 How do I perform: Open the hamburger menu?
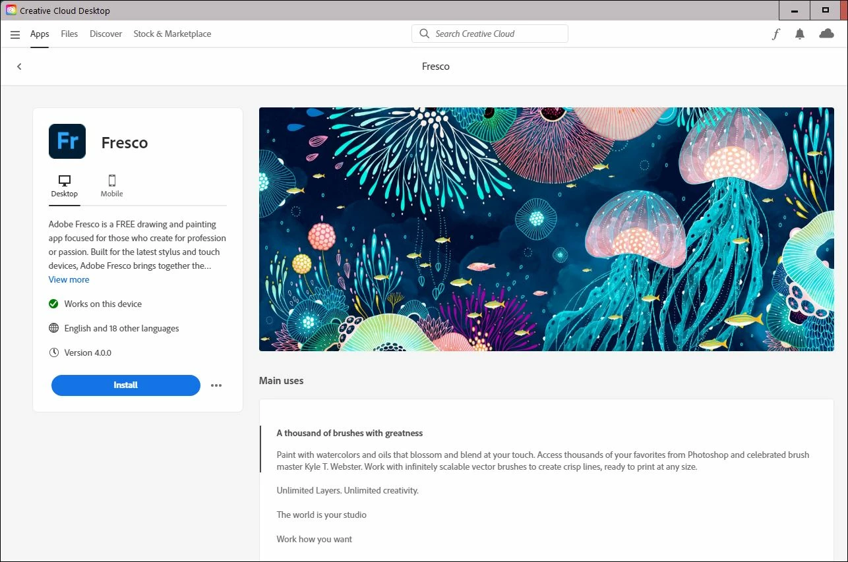click(15, 34)
